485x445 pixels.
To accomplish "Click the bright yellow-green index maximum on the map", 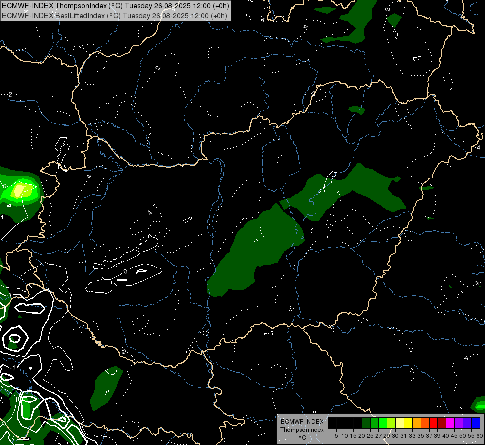I will coord(19,190).
